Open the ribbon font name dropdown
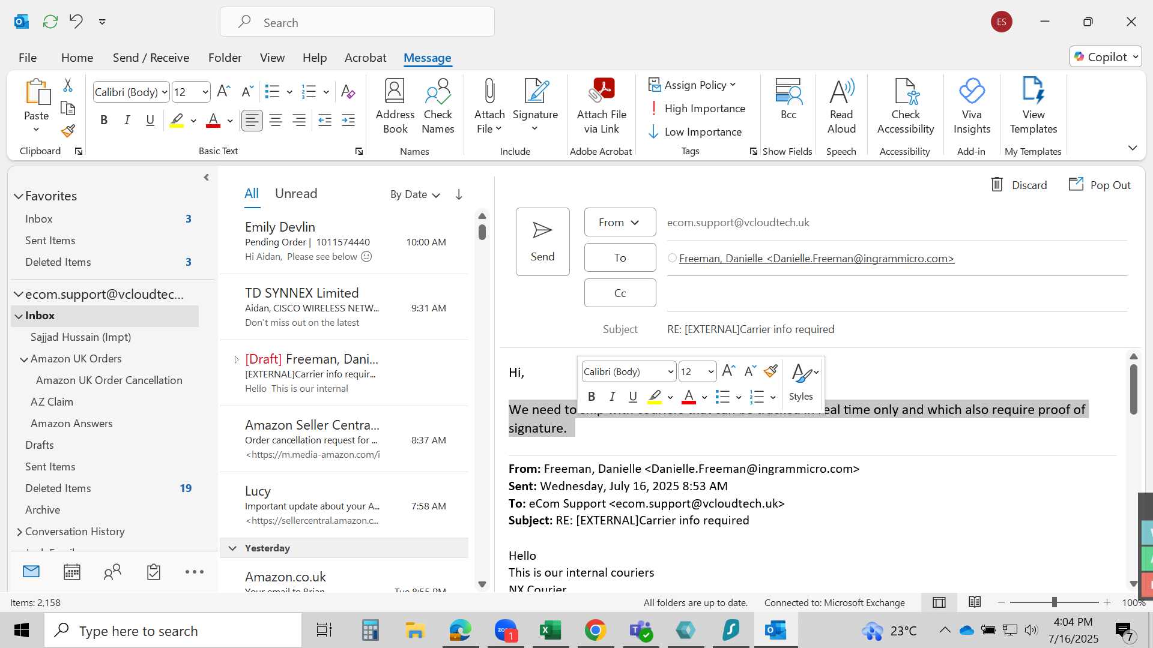 [x=165, y=92]
